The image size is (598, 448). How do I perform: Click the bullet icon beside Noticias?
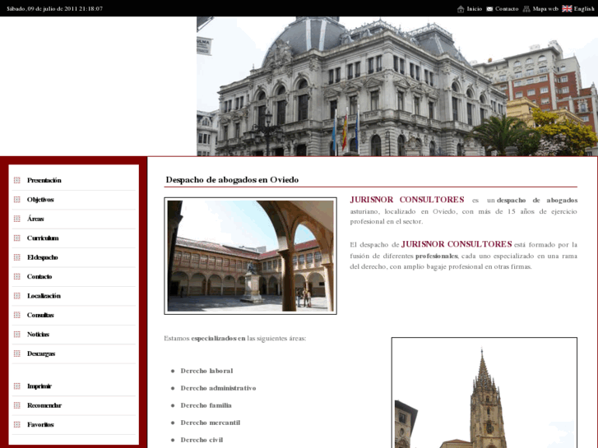click(16, 335)
